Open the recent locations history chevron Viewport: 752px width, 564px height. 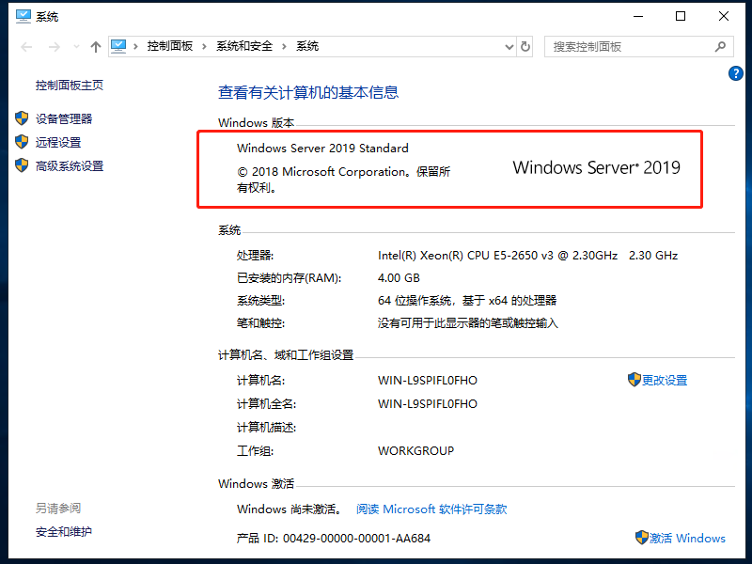[75, 46]
